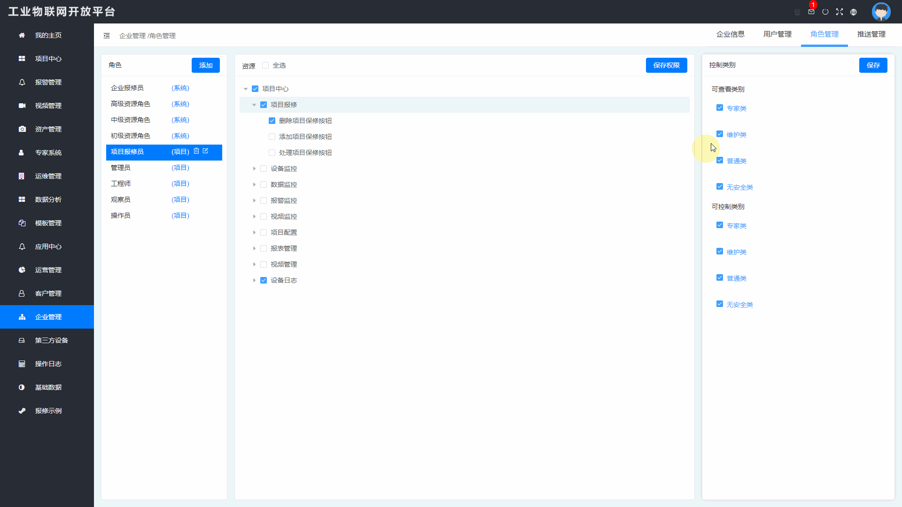Select 视频管理 in the sidebar
The image size is (902, 507).
pos(48,106)
